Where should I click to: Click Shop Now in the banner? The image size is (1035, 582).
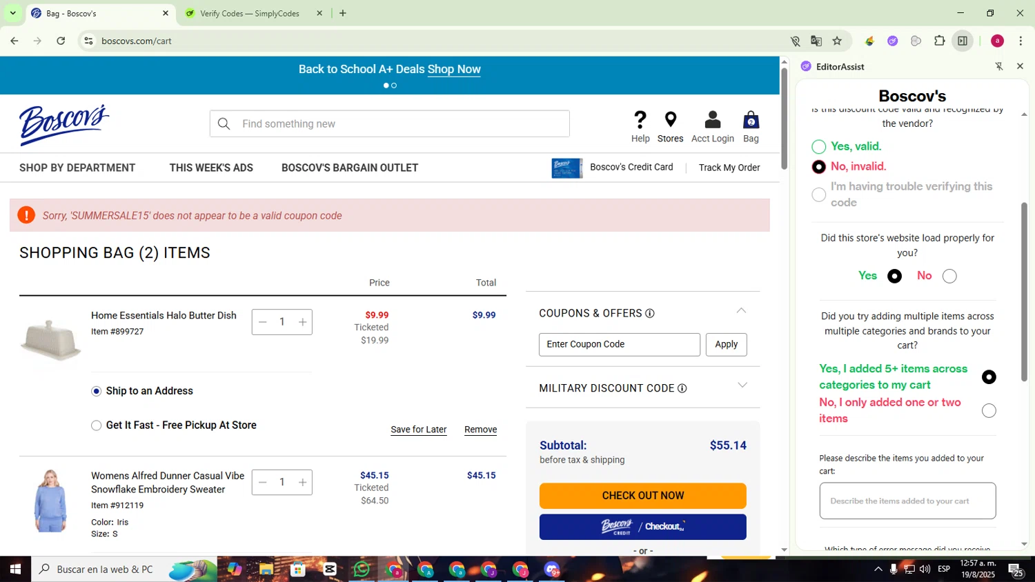(454, 69)
